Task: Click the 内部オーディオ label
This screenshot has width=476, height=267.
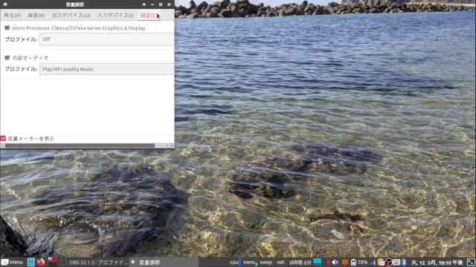Action: pyautogui.click(x=30, y=58)
